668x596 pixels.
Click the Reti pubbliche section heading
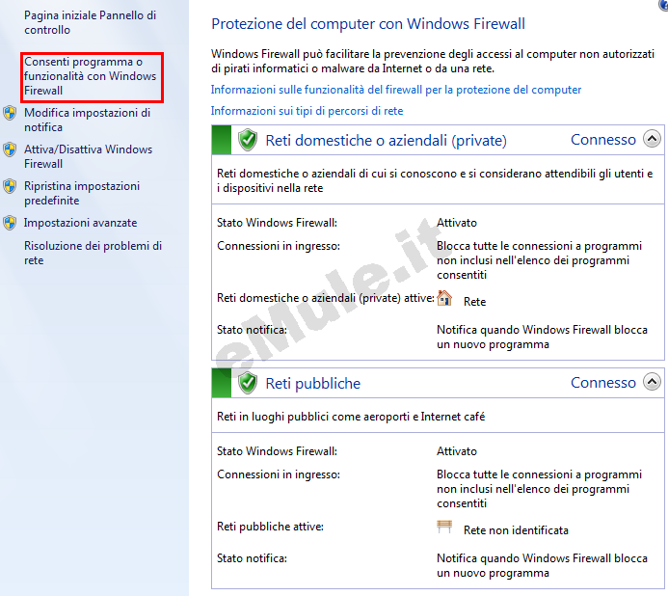coord(313,383)
